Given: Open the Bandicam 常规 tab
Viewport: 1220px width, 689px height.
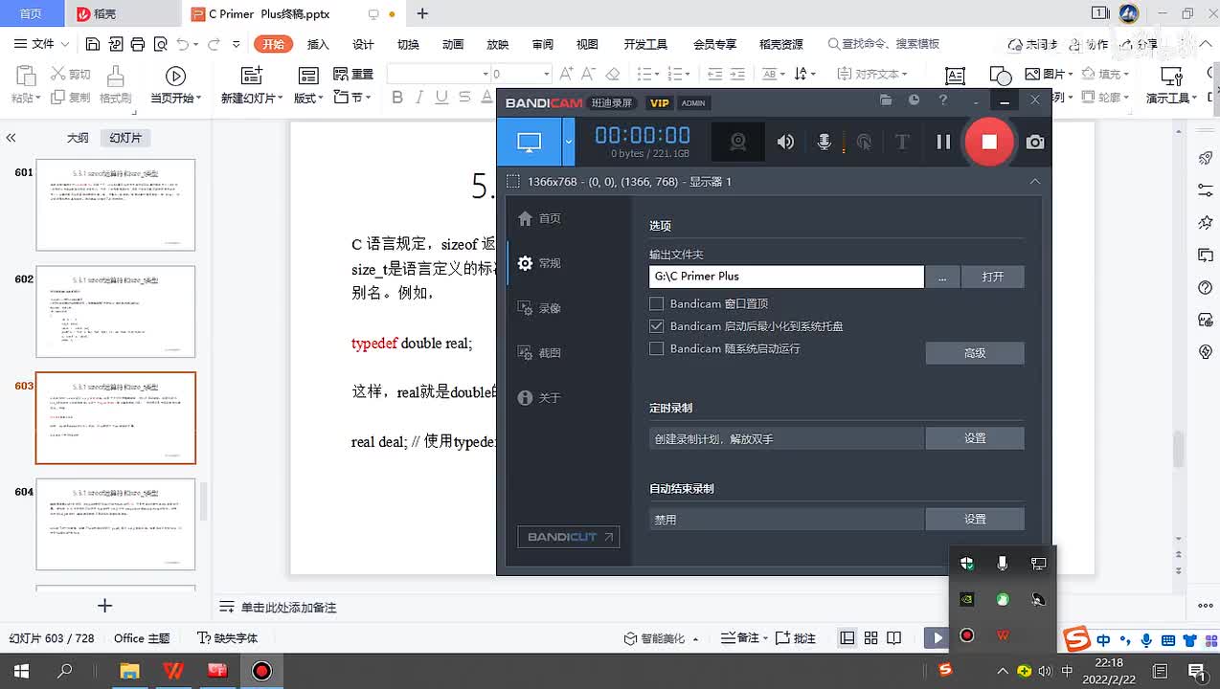Looking at the screenshot, I should pyautogui.click(x=539, y=263).
